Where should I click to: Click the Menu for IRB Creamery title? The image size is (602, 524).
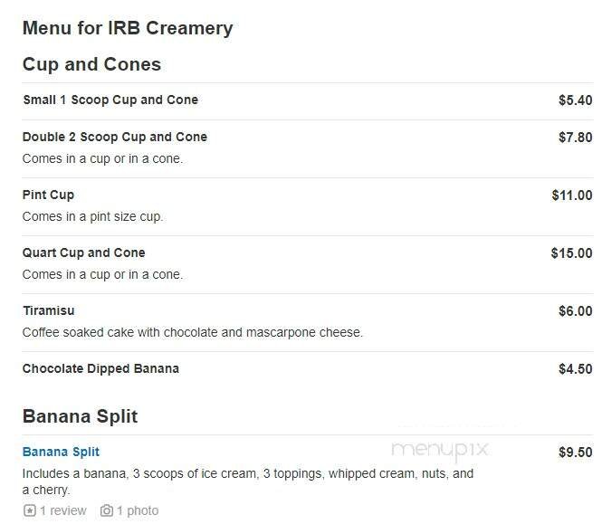click(128, 28)
